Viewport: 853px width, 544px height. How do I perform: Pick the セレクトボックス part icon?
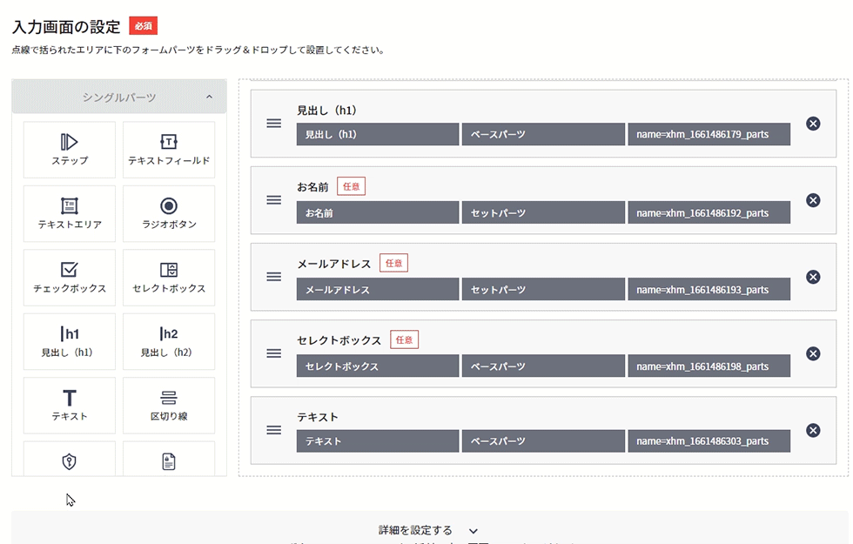169,270
